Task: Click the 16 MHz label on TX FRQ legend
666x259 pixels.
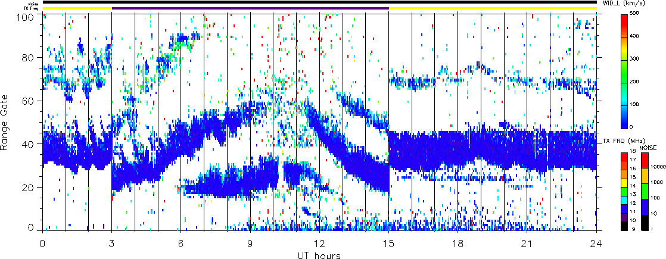Action: click(633, 168)
